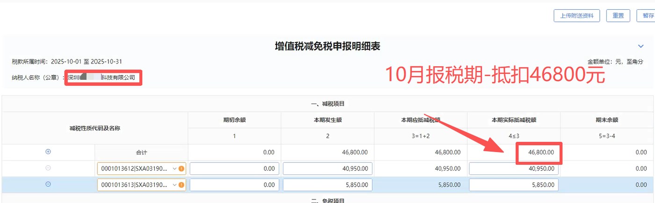Viewport: 655px width, 203px height.
Task: Click the orange warning icon in the 0001013613 row
Action: pos(181,185)
